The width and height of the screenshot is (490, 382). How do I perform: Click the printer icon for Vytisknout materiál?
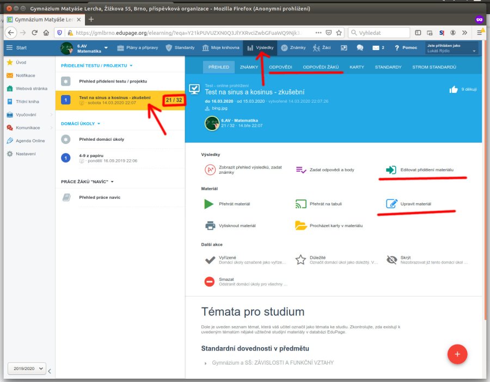pyautogui.click(x=209, y=226)
